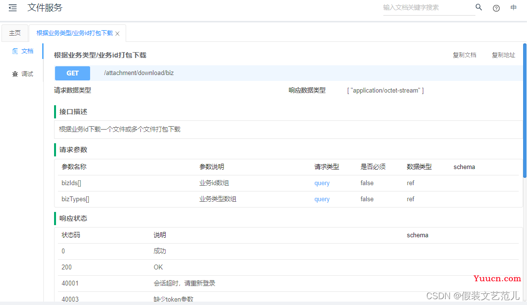Click the query type in bizTypes[] row
The image size is (527, 305).
(321, 199)
